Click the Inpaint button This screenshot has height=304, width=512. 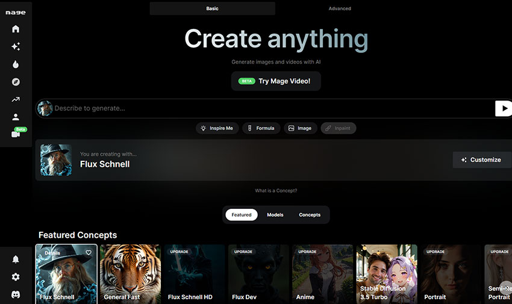339,128
